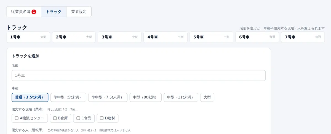This screenshot has height=134, width=331.
Task: Choose vehicle type 中型（11t未満）
Action: pyautogui.click(x=181, y=97)
